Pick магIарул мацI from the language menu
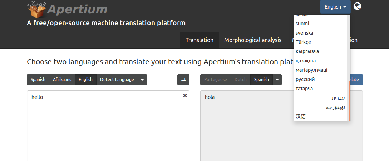 click(x=320, y=70)
